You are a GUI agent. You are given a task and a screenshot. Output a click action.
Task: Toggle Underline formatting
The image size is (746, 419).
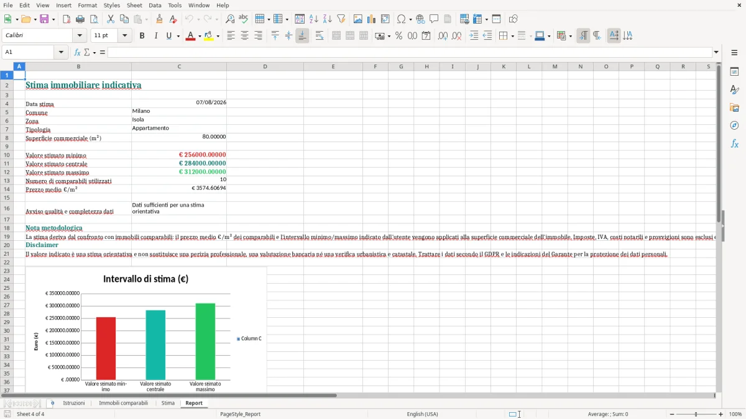168,36
